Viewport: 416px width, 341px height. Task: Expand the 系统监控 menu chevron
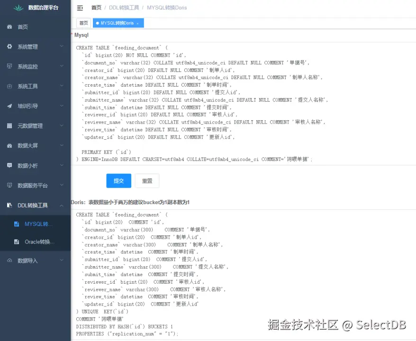pos(62,66)
